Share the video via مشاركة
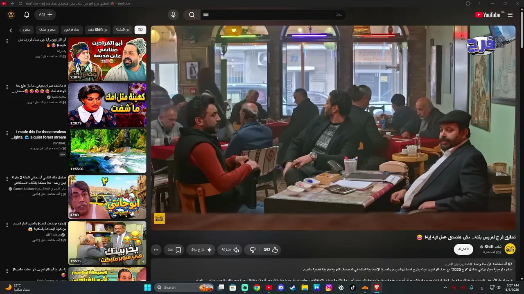The height and width of the screenshot is (294, 524). pyautogui.click(x=230, y=249)
